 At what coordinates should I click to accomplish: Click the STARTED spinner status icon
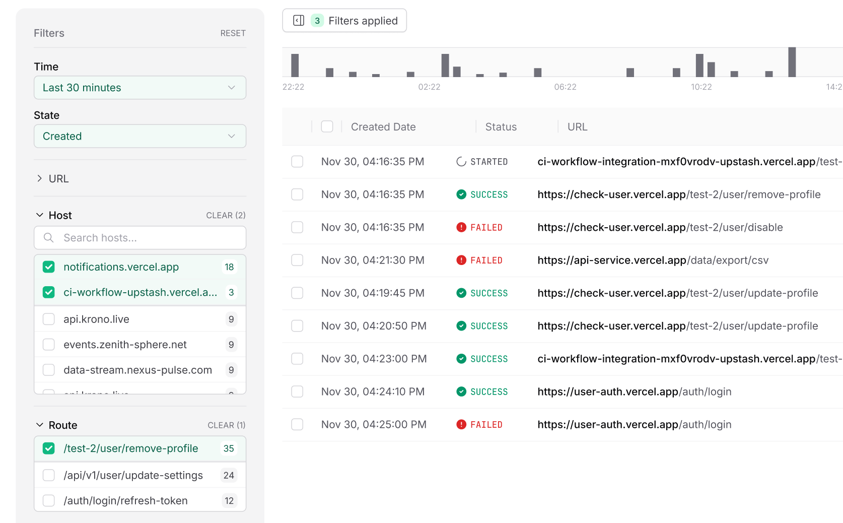461,162
